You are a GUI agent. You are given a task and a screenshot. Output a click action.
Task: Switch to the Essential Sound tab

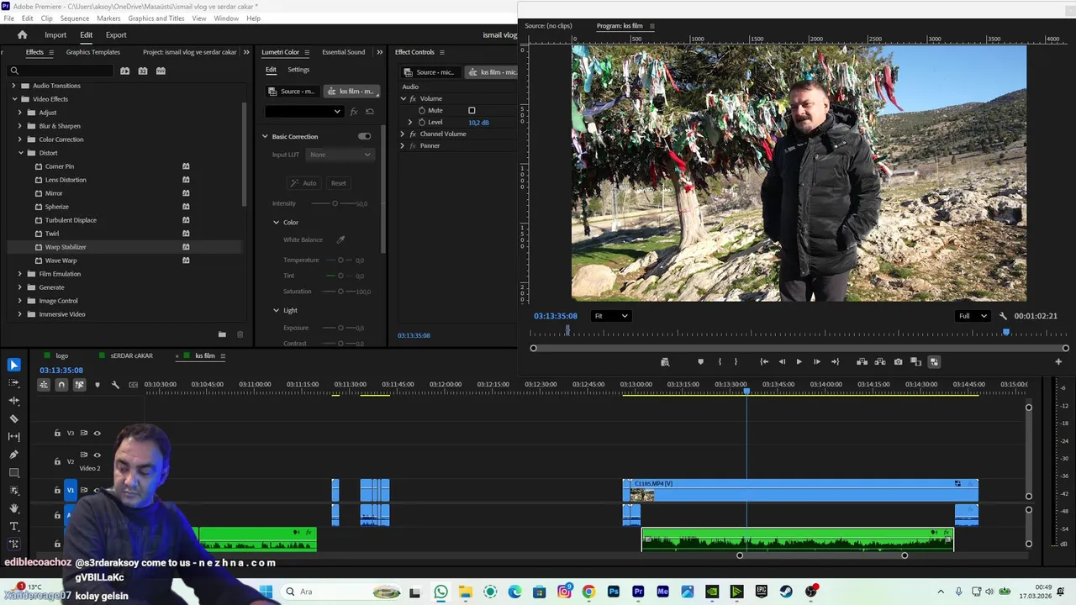[x=344, y=52]
